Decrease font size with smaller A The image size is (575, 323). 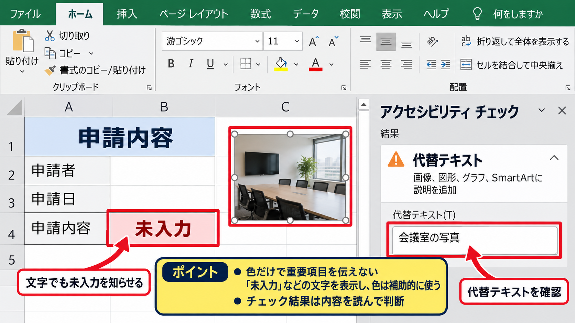tap(333, 42)
